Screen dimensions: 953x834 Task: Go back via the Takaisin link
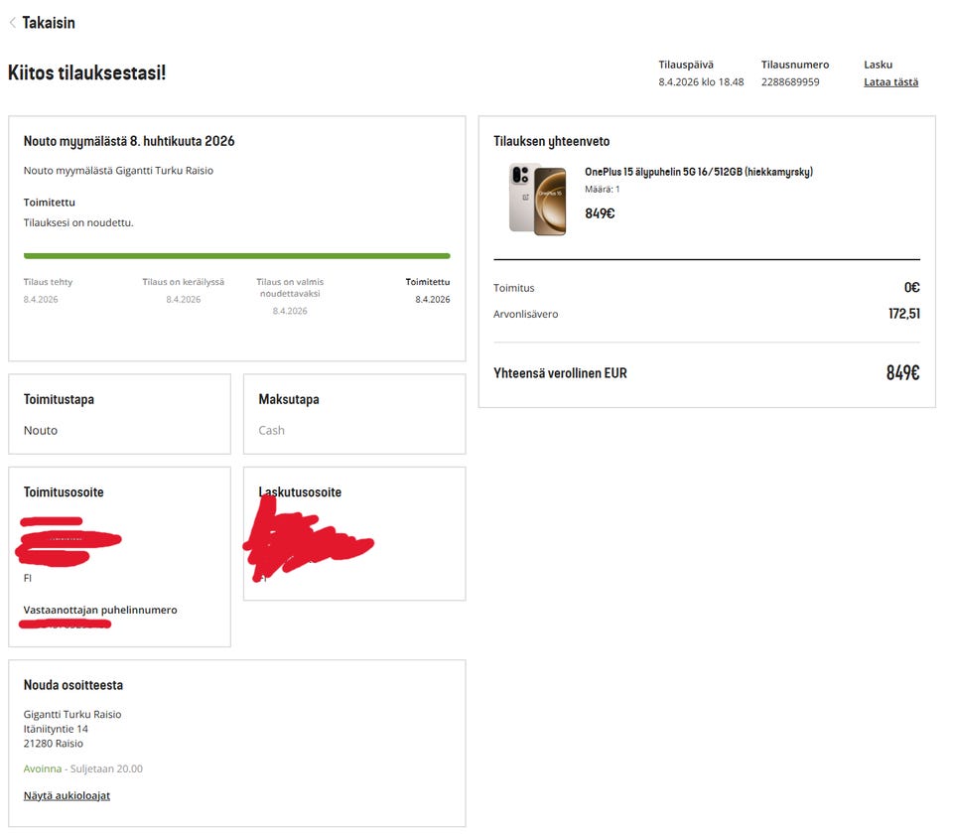click(x=49, y=23)
